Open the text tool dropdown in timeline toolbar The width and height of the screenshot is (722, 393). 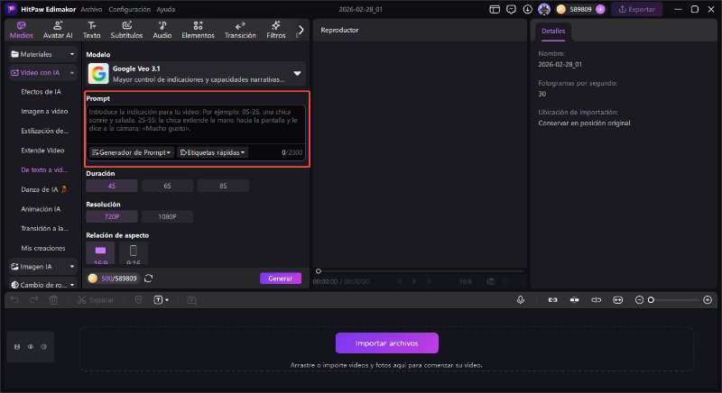click(x=161, y=300)
